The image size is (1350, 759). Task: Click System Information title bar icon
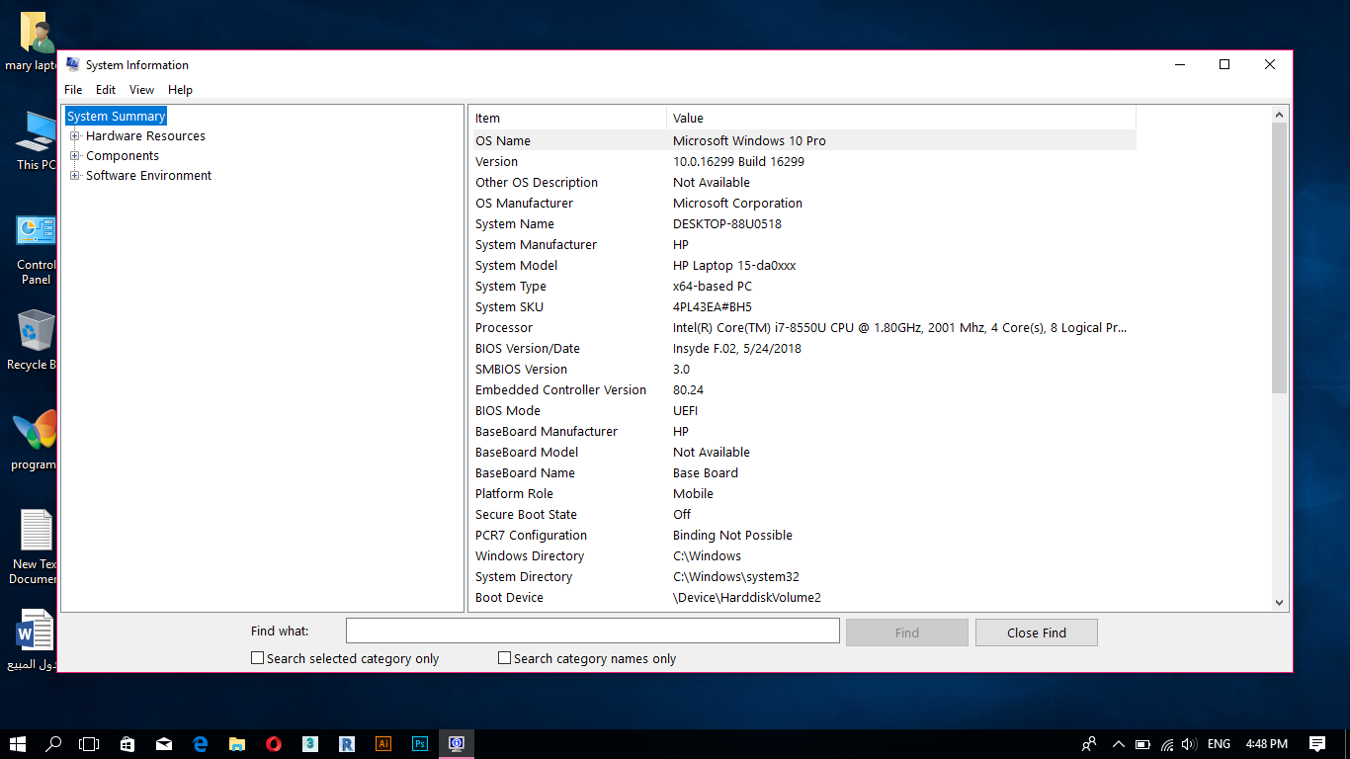click(72, 64)
